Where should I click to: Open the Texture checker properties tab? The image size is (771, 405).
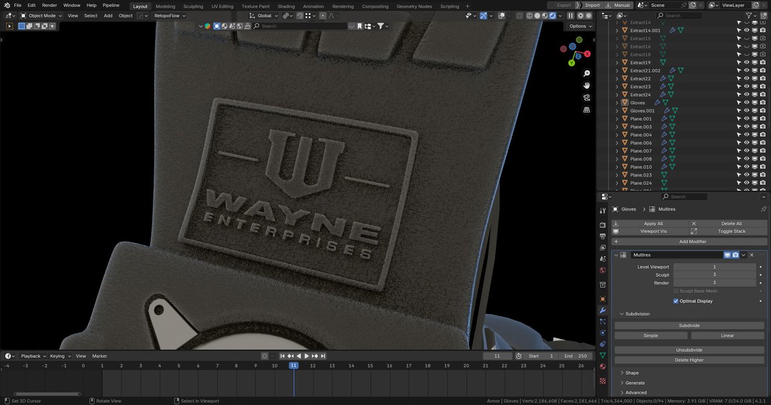(603, 381)
